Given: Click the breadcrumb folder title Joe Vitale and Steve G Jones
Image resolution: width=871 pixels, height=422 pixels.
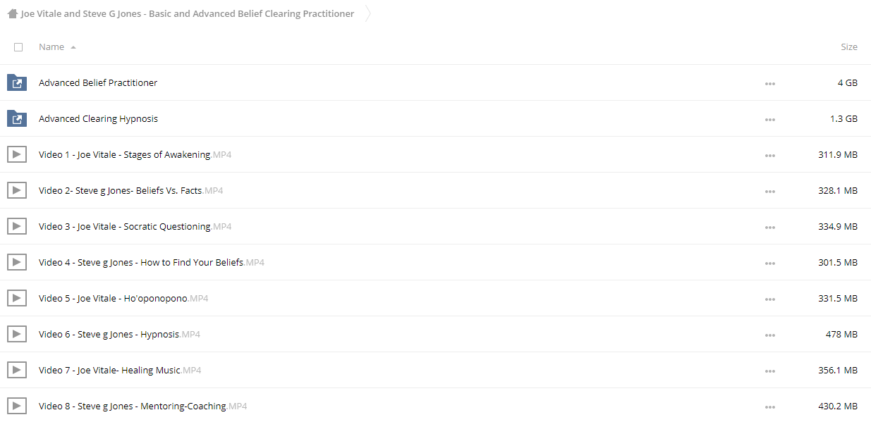Looking at the screenshot, I should [188, 13].
